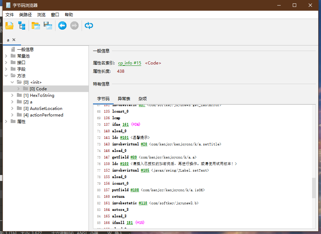
Task: Expand the [0] Code node
Action: [18, 89]
